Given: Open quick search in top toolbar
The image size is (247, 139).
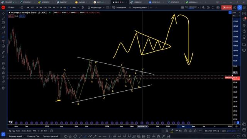Looking at the screenshot, I should tap(203, 7).
